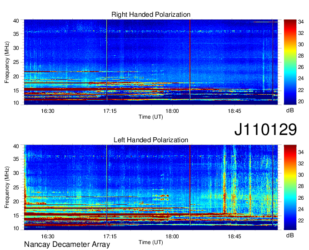The width and height of the screenshot is (309, 250).
Task: Click the 15 MHz tick on the Left Handed frequency axis
Action: (16, 216)
